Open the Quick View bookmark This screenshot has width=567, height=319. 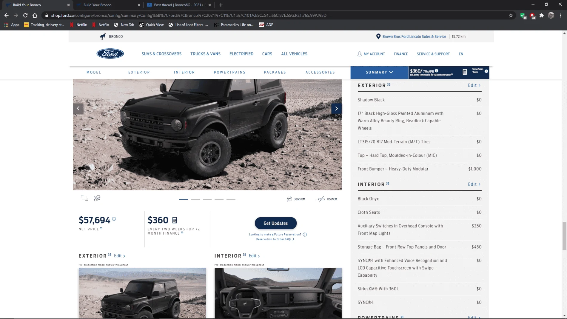[151, 25]
